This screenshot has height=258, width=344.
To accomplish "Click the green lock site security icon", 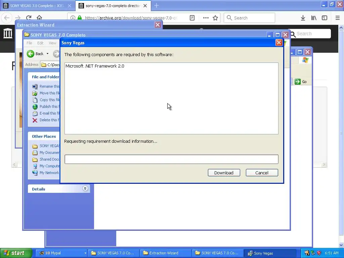I will pyautogui.click(x=80, y=18).
